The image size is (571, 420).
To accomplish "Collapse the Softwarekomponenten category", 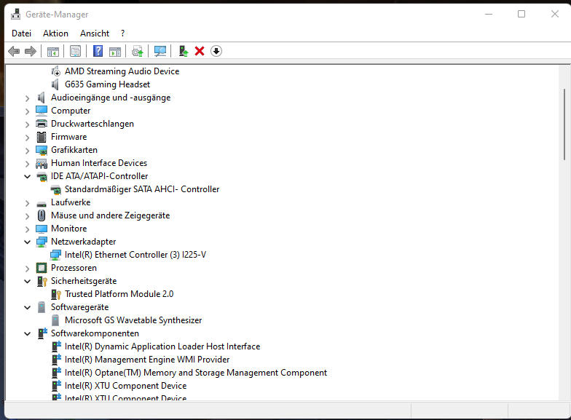I will (x=28, y=333).
